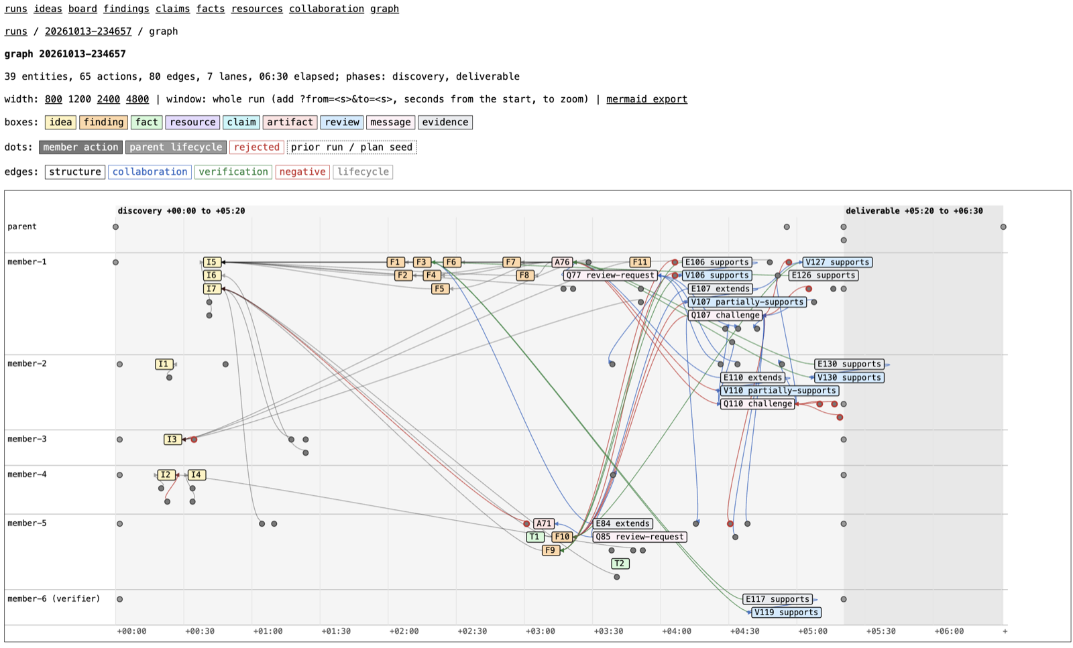Viewport: 1073px width, 648px height.
Task: Open the claims page
Action: [x=172, y=9]
